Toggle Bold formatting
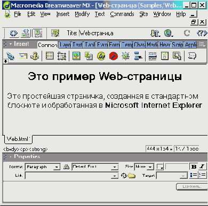The width and height of the screenshot is (208, 206). (194, 167)
